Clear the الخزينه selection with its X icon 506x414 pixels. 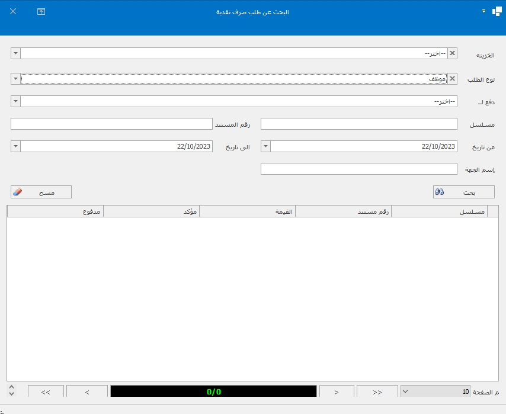pos(453,53)
